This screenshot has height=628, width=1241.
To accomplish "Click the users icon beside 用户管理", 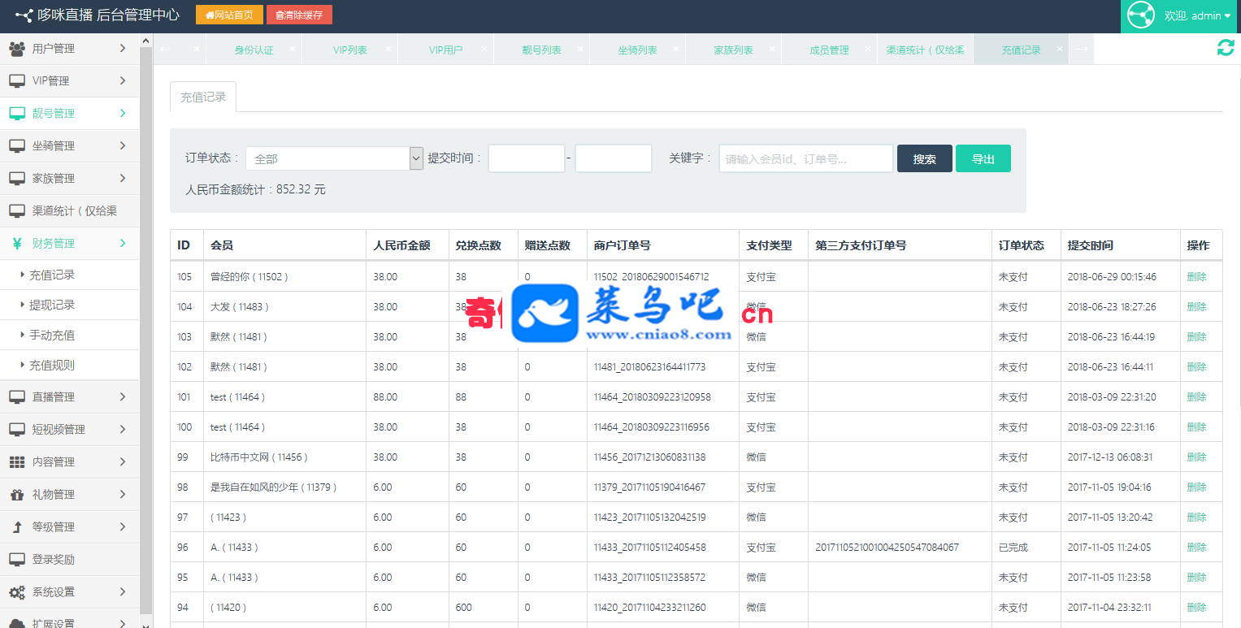I will click(16, 49).
